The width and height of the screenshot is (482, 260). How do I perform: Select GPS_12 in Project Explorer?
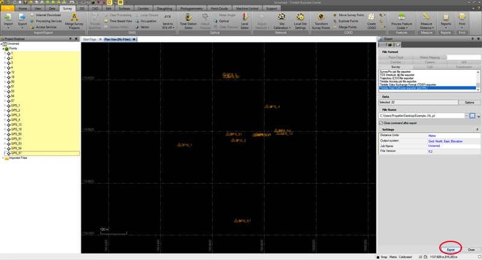16,125
